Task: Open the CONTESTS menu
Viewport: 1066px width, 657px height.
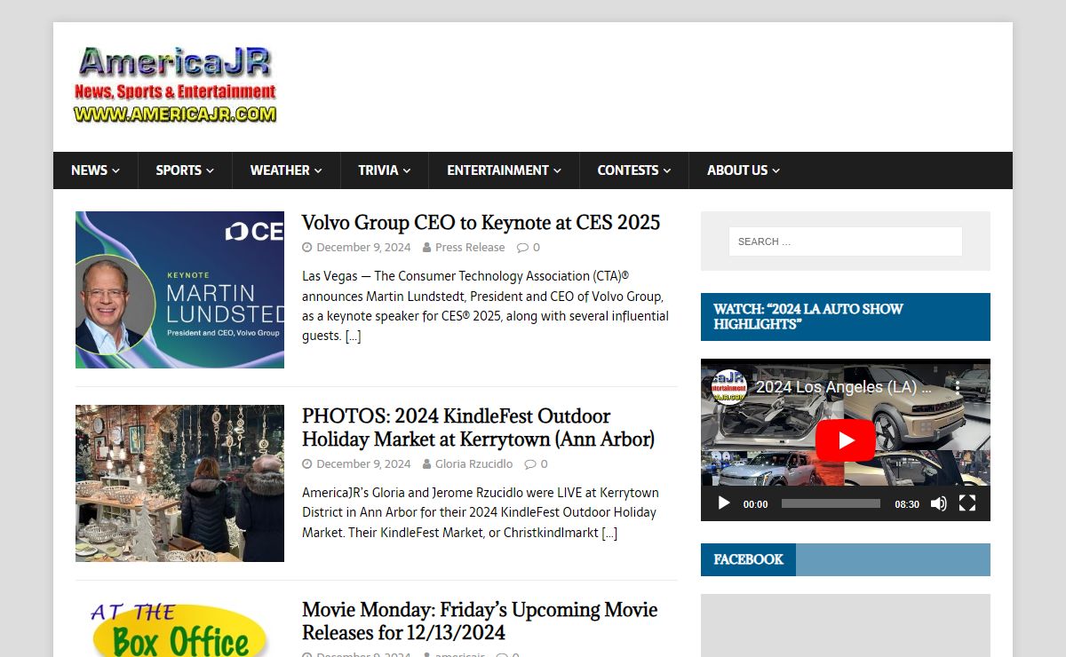Action: 633,170
